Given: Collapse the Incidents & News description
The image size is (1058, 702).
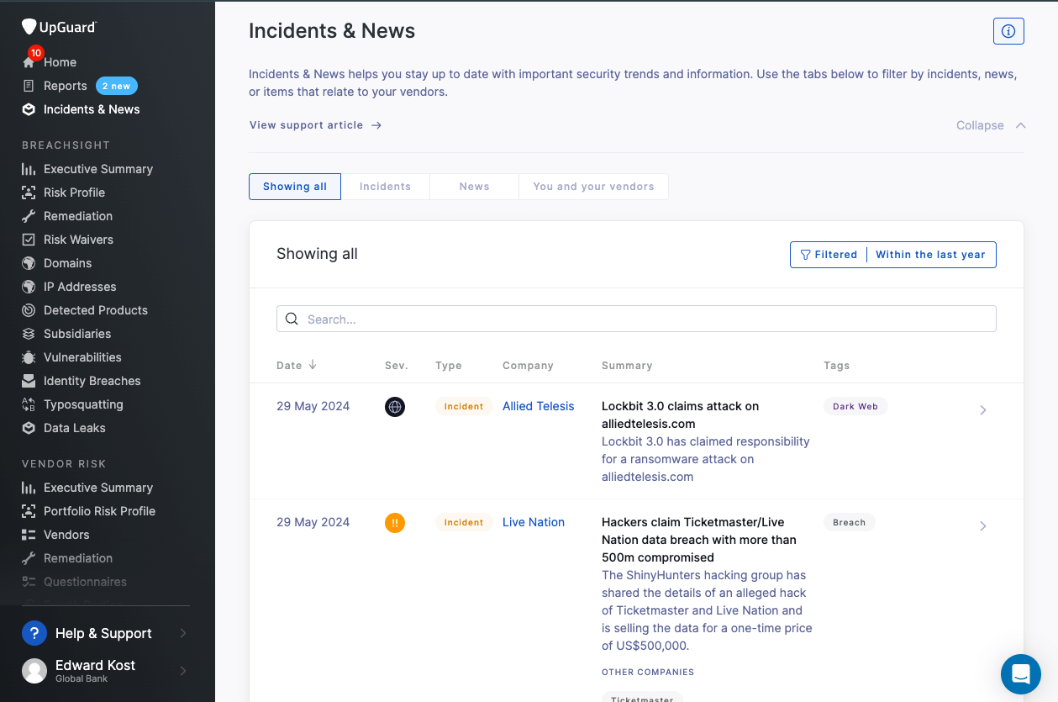Looking at the screenshot, I should 991,125.
